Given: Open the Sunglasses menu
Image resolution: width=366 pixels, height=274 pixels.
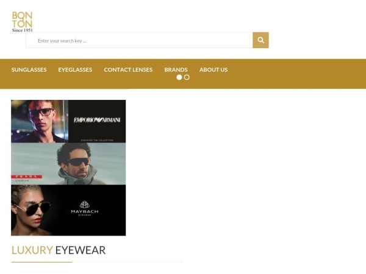Looking at the screenshot, I should 29,70.
